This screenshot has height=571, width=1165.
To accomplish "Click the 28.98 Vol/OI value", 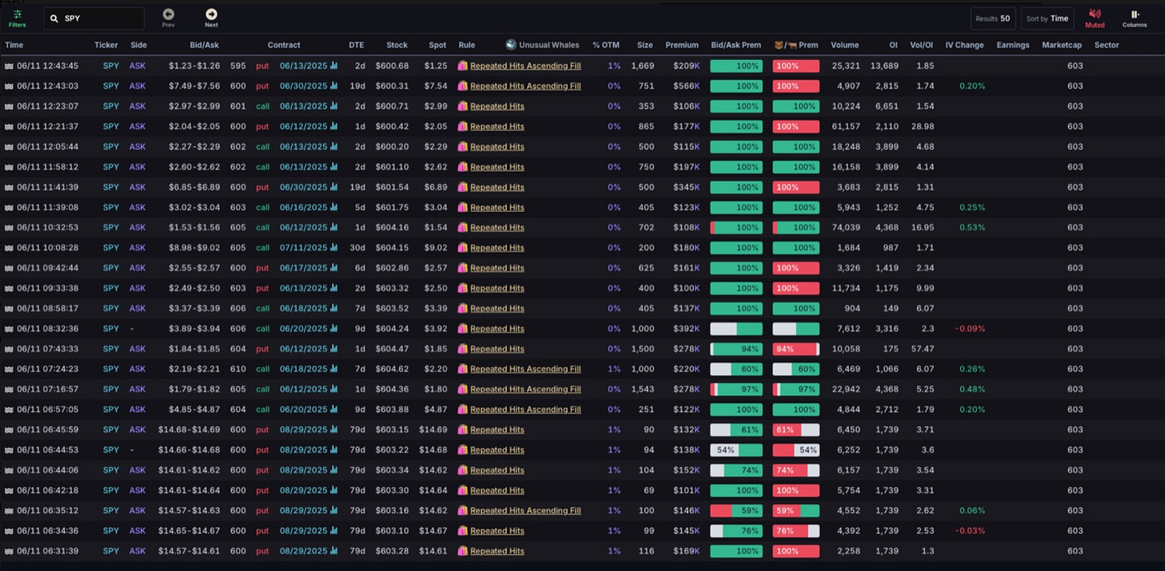I will [x=923, y=126].
